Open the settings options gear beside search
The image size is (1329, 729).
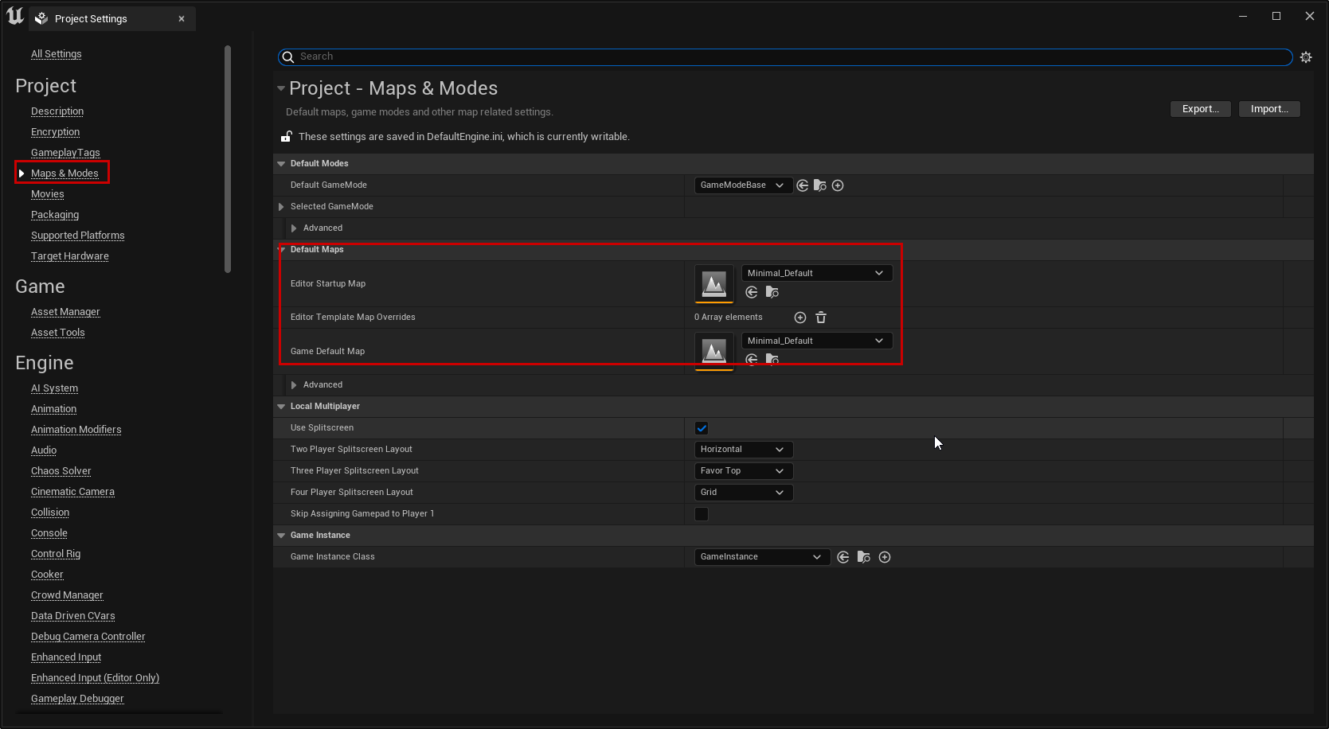tap(1306, 57)
